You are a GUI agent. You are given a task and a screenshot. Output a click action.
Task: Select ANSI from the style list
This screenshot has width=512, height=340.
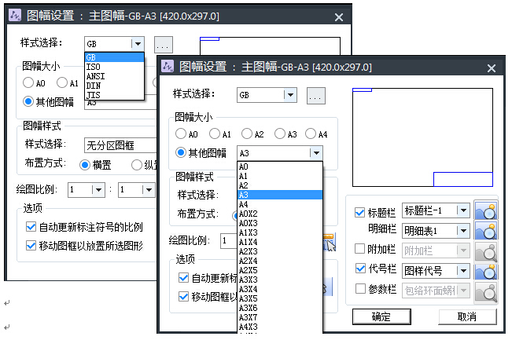coord(94,76)
